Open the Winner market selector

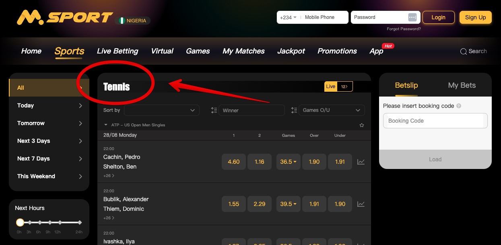coord(252,110)
